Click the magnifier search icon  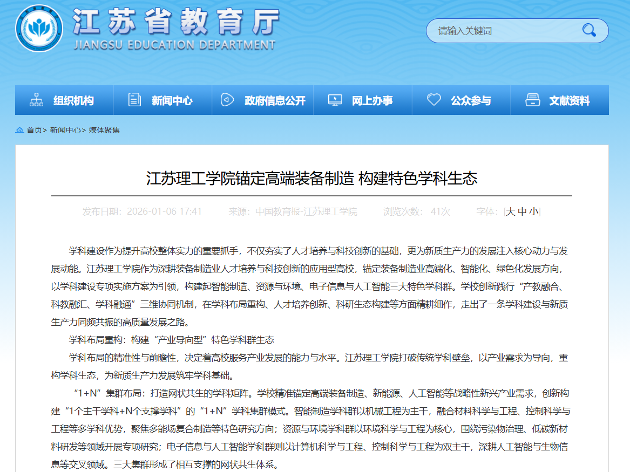589,30
